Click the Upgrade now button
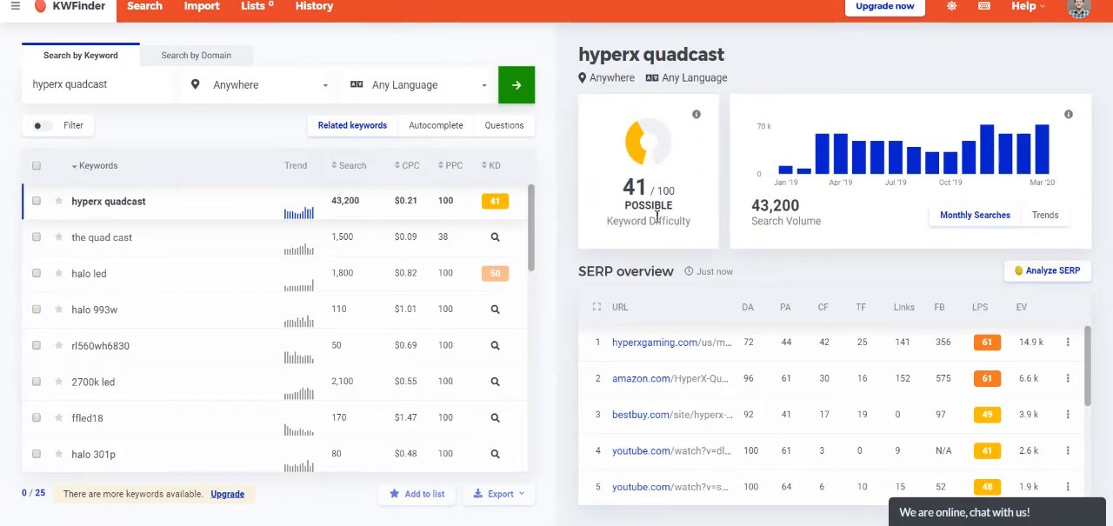 click(x=884, y=6)
